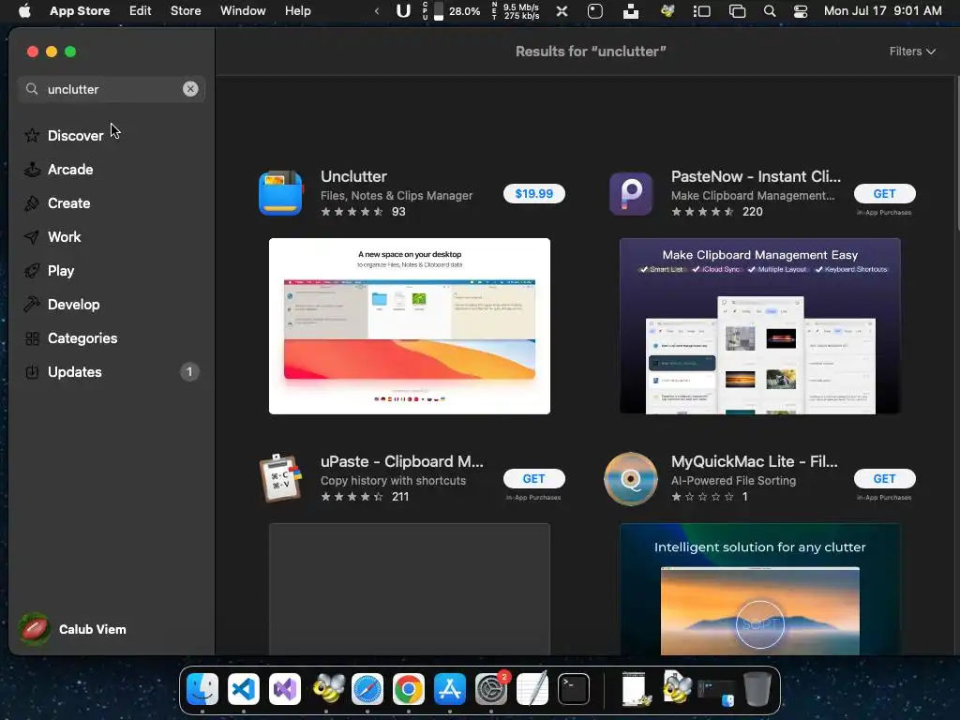The height and width of the screenshot is (720, 960).
Task: Click GET for uPaste
Action: pyautogui.click(x=533, y=479)
